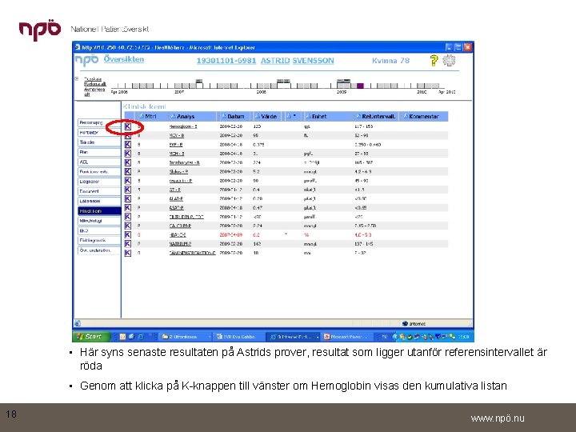
Task: Collapse the timeline panel expander box
Action: (x=77, y=78)
